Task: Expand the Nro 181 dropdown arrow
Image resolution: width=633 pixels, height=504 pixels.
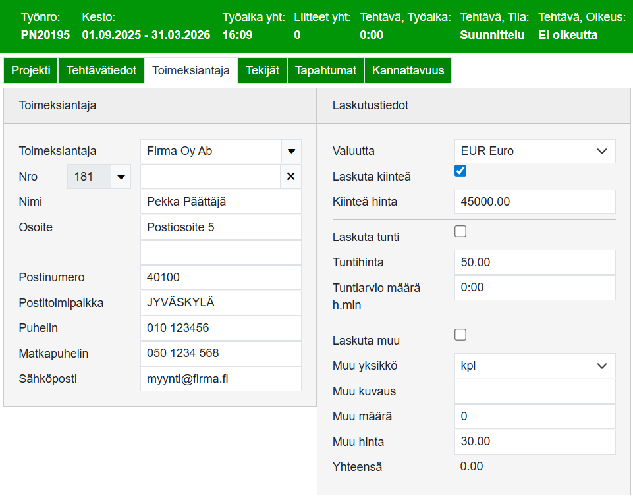Action: click(121, 177)
